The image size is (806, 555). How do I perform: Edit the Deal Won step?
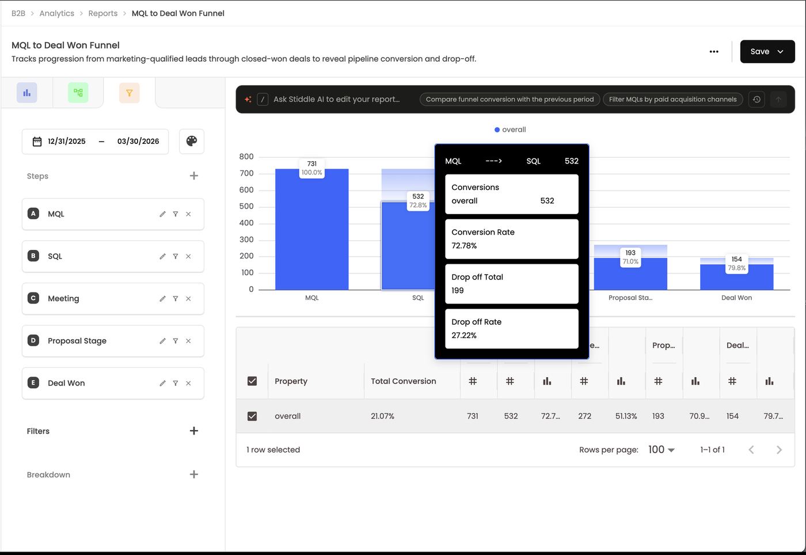click(162, 383)
